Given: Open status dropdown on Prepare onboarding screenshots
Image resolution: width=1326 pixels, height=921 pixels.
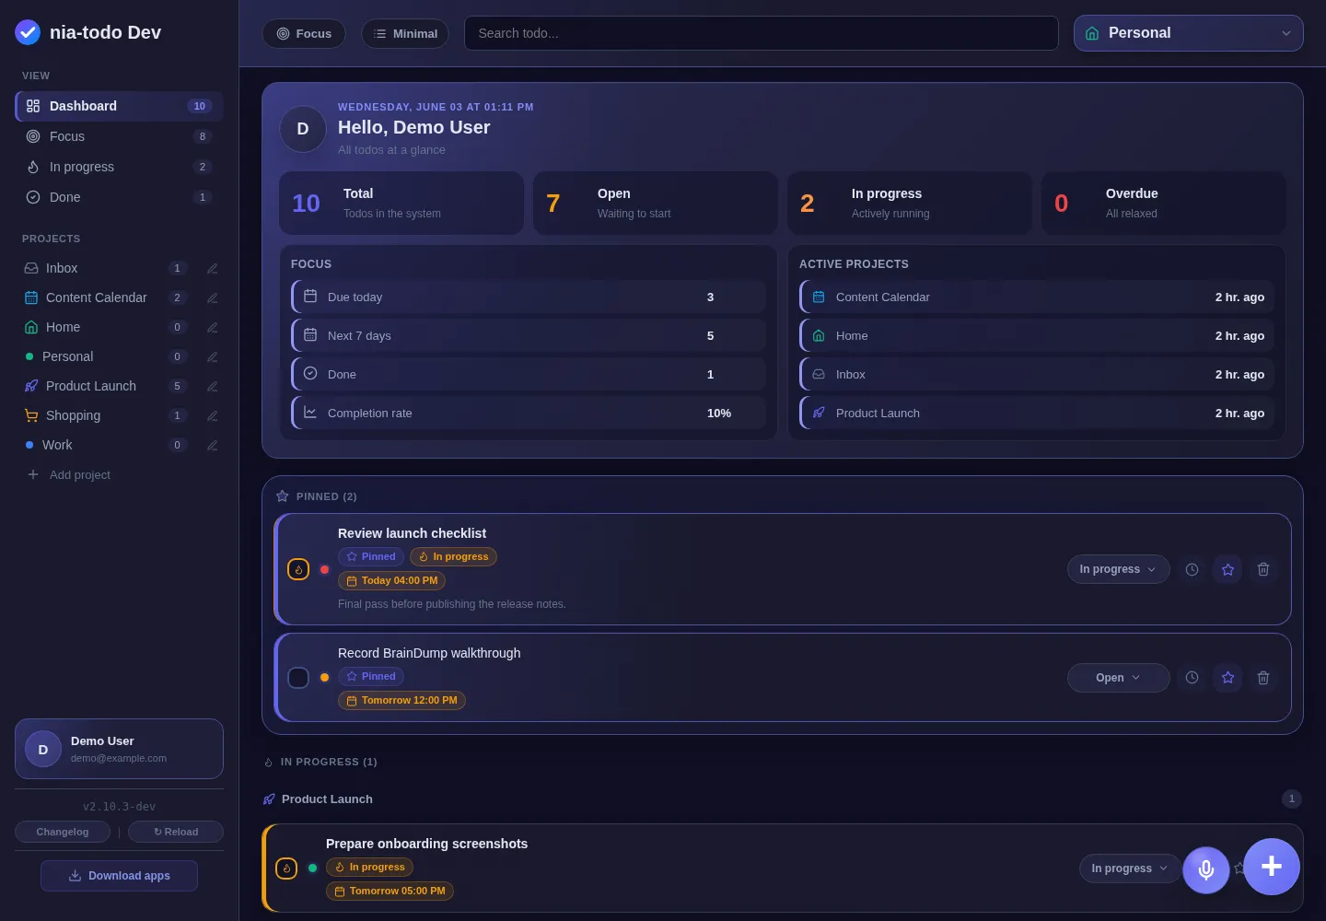Looking at the screenshot, I should (1130, 869).
